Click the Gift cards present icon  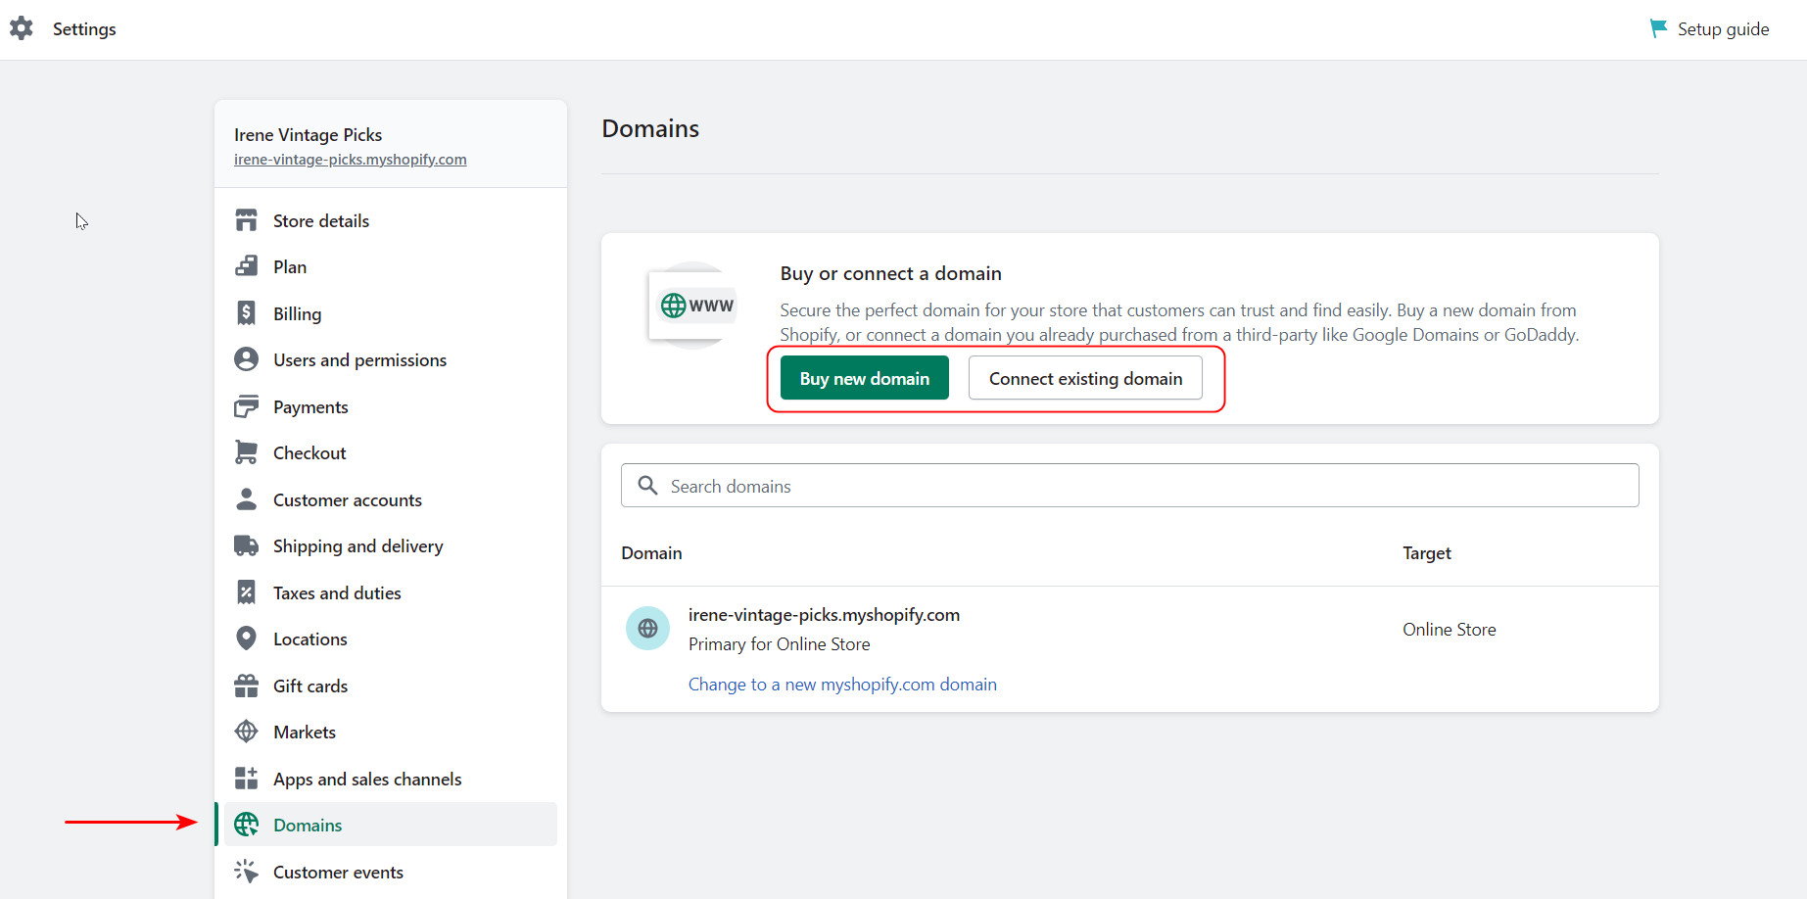[x=246, y=686]
